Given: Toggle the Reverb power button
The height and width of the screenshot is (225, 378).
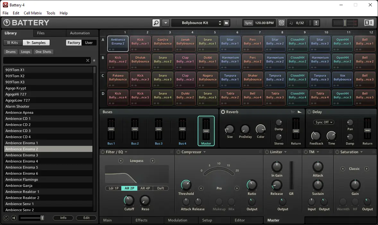Looking at the screenshot, I should 223,112.
